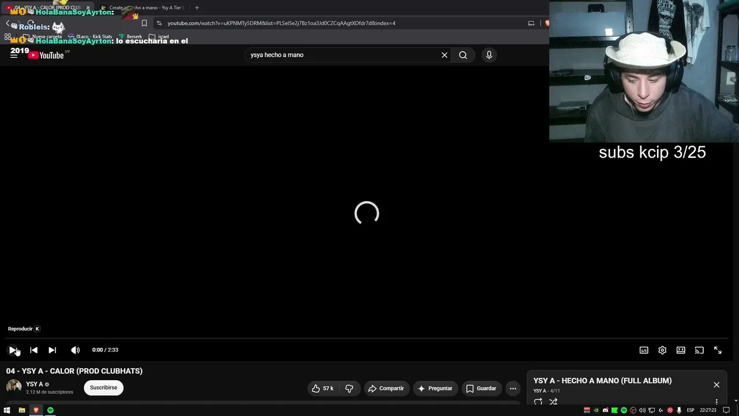
Task: Open Windows notification center
Action: (727, 410)
